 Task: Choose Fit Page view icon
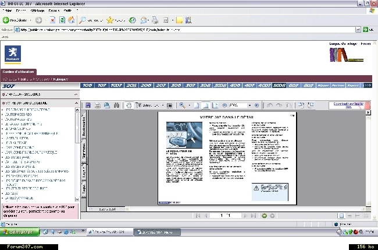coord(206,105)
